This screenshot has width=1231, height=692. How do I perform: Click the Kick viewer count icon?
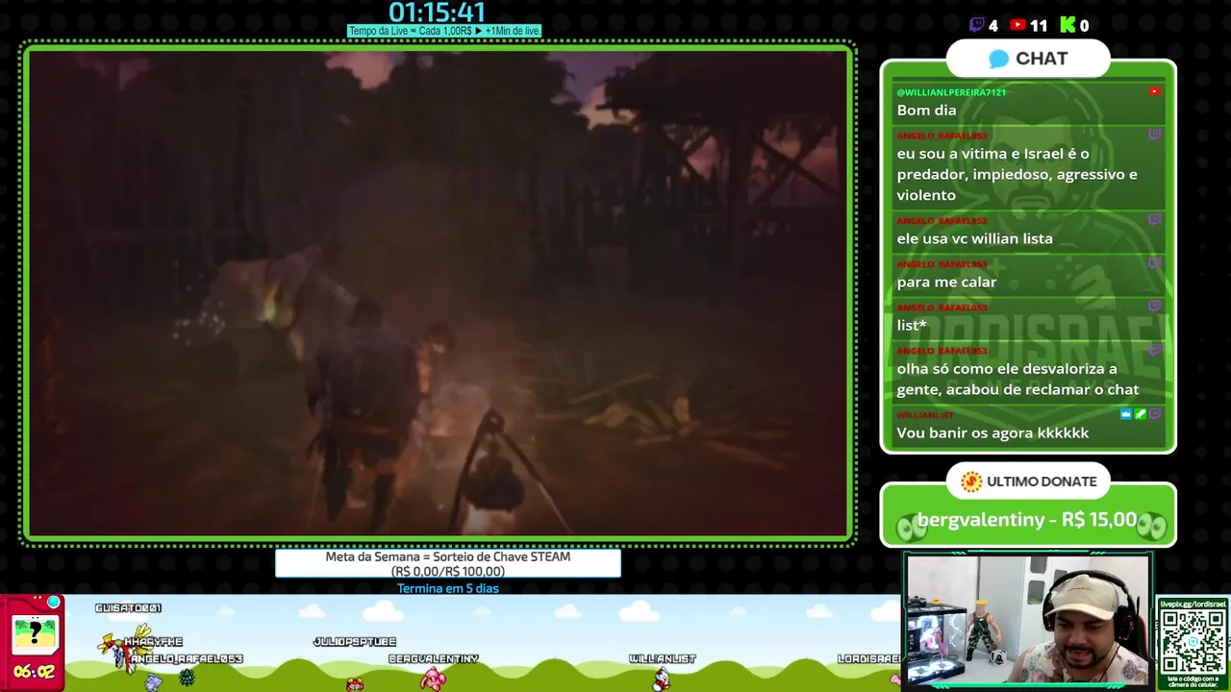tap(1068, 25)
